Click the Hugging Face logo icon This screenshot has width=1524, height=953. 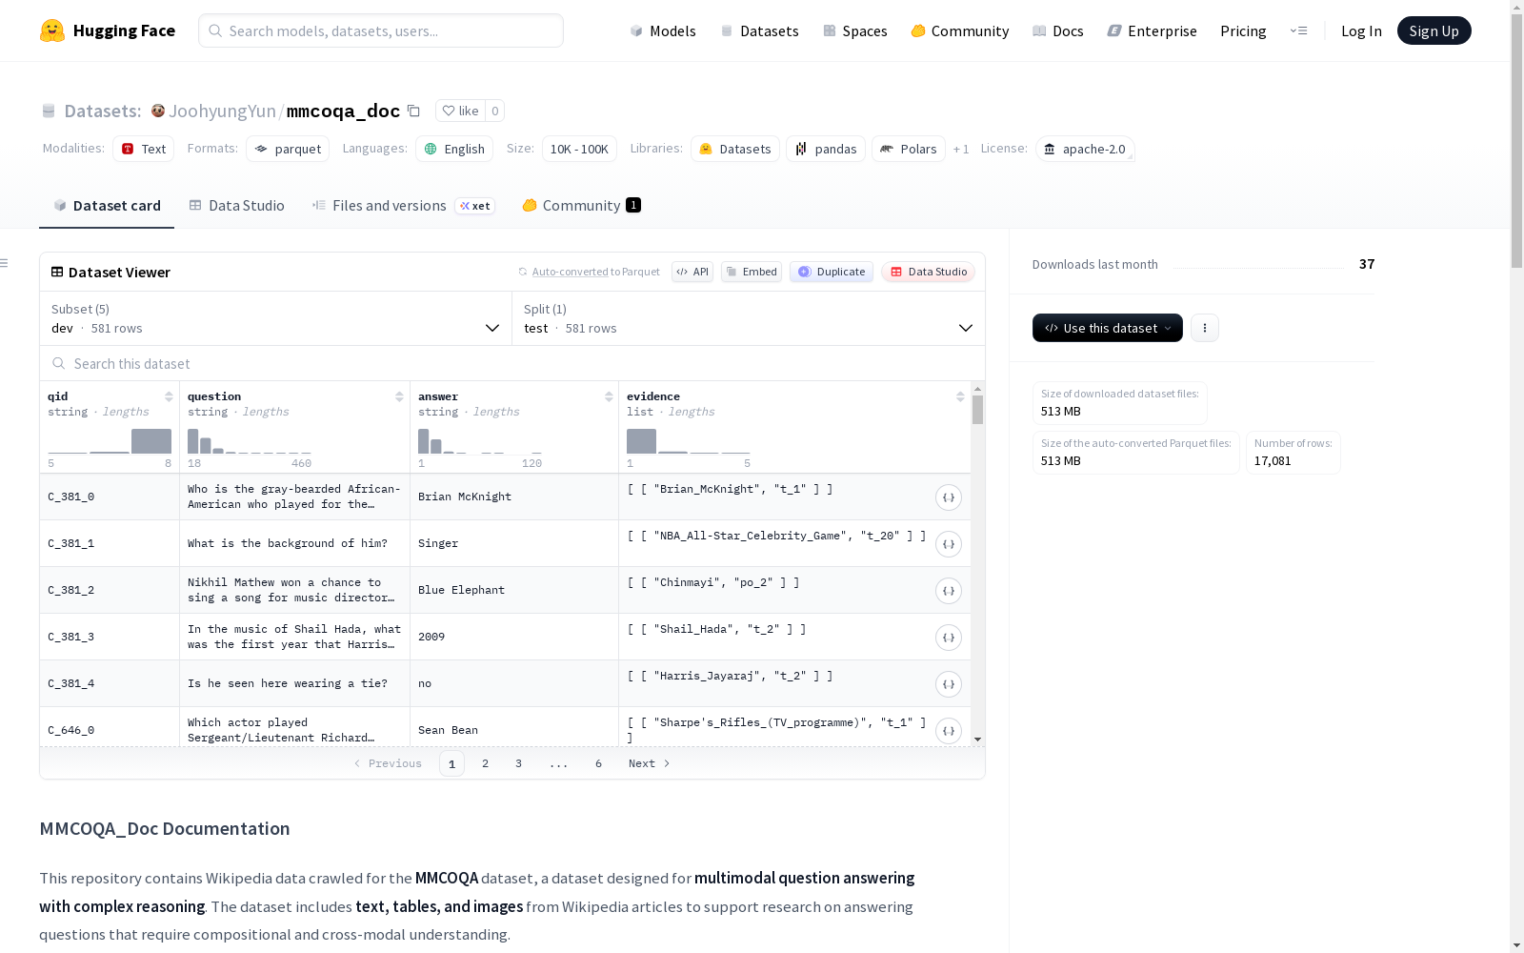(x=52, y=30)
